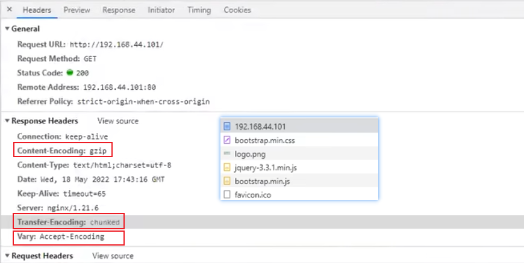Click the jquery-3.3.1.min.js script icon
The image size is (524, 263).
click(x=227, y=167)
